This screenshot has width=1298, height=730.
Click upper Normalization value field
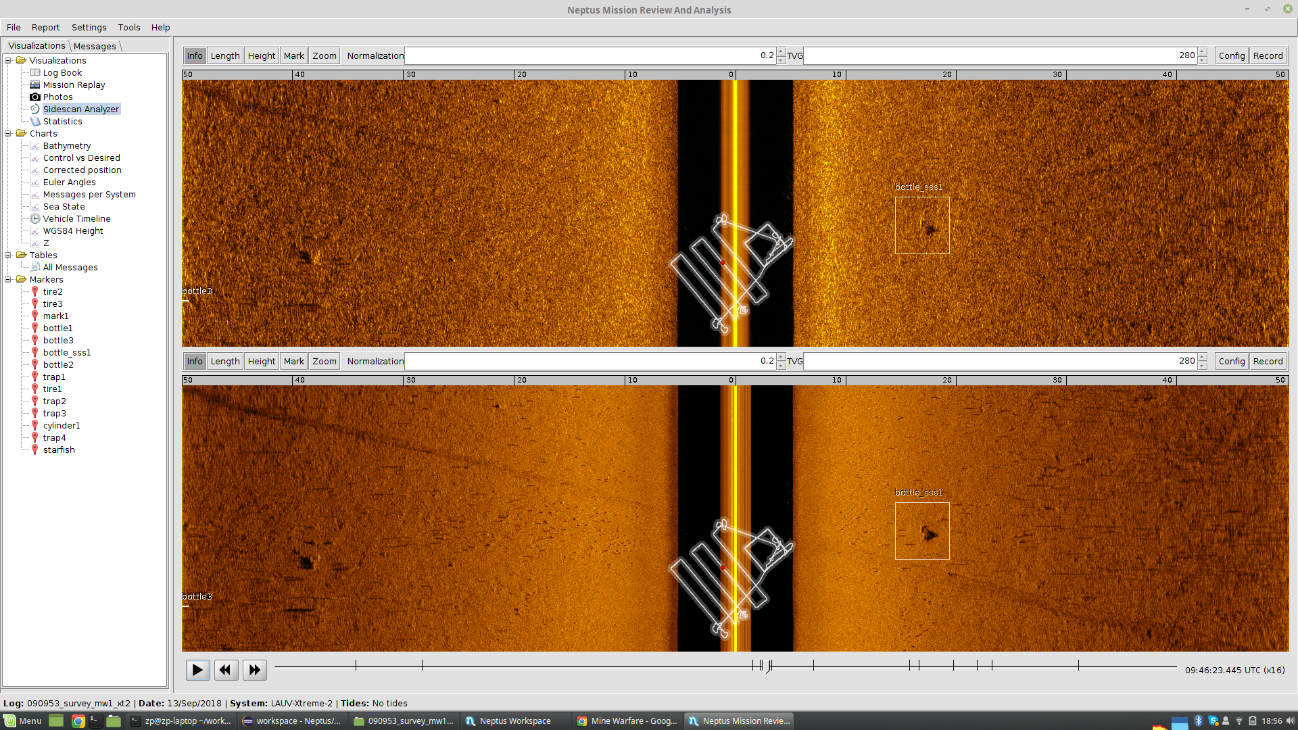coord(590,55)
